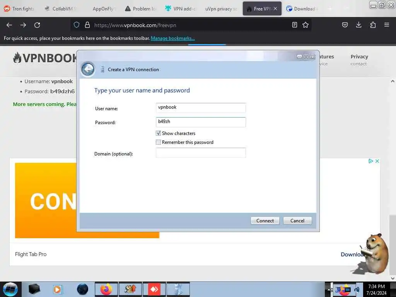Screen dimensions: 396x297
Task: Switch to the AppOnFly tab
Action: point(102,9)
